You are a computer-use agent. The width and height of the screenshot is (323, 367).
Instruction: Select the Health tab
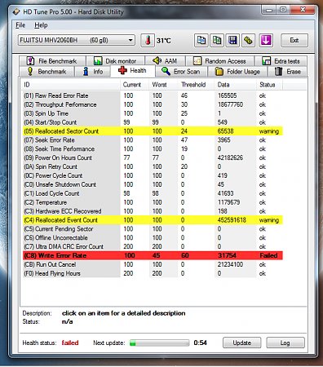(133, 71)
